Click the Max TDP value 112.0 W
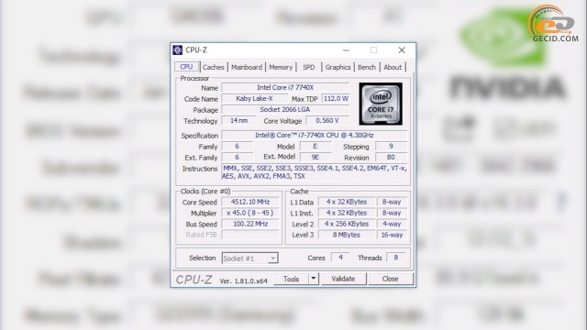Viewport: 587px width, 330px height. [x=336, y=99]
